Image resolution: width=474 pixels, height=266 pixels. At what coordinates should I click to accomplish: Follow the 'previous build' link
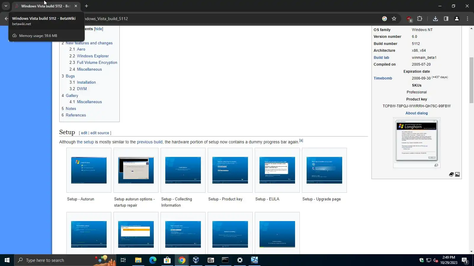click(150, 142)
